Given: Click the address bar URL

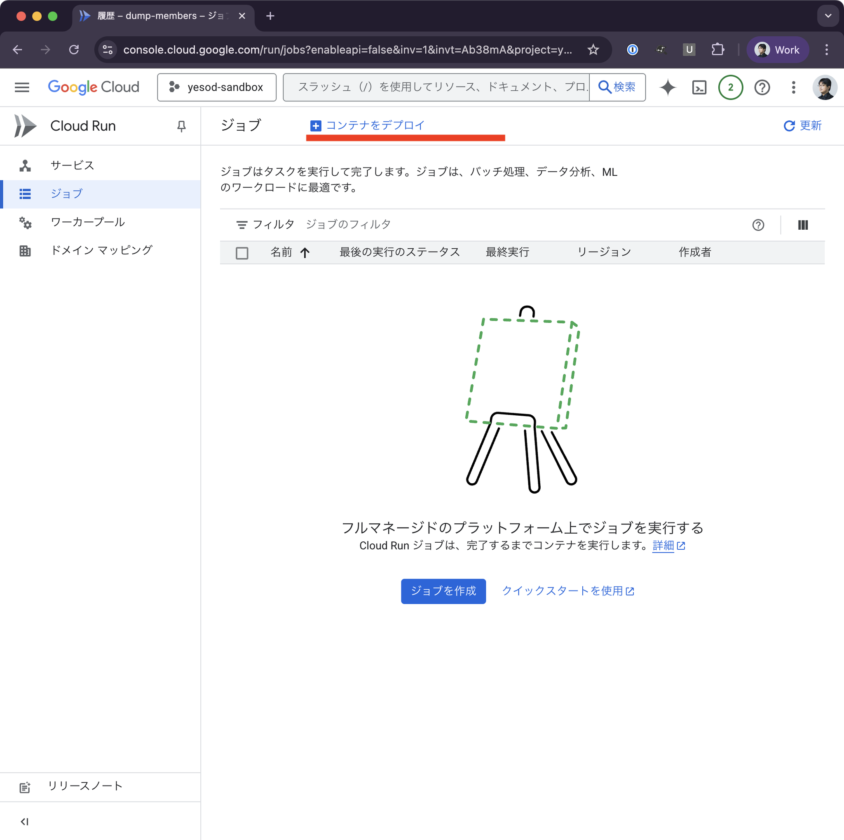Looking at the screenshot, I should click(x=347, y=50).
